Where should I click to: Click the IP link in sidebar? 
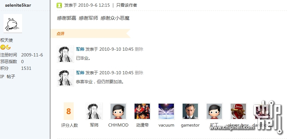click(x=2, y=77)
